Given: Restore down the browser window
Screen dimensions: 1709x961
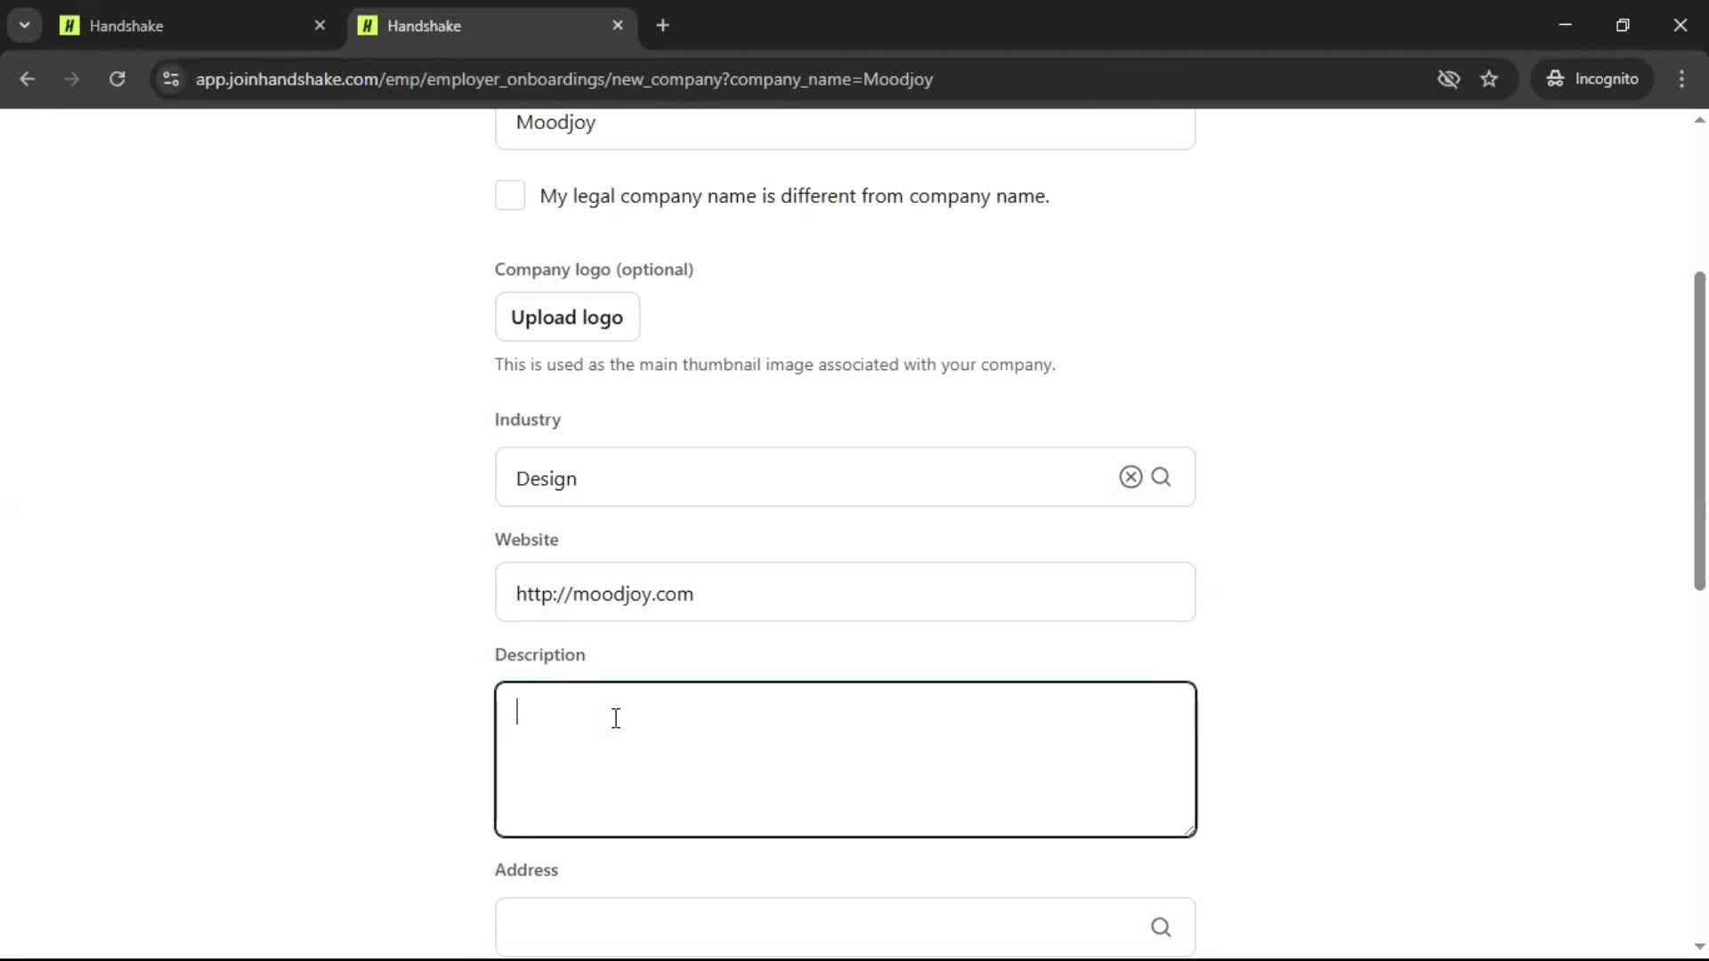Looking at the screenshot, I should [x=1623, y=26].
